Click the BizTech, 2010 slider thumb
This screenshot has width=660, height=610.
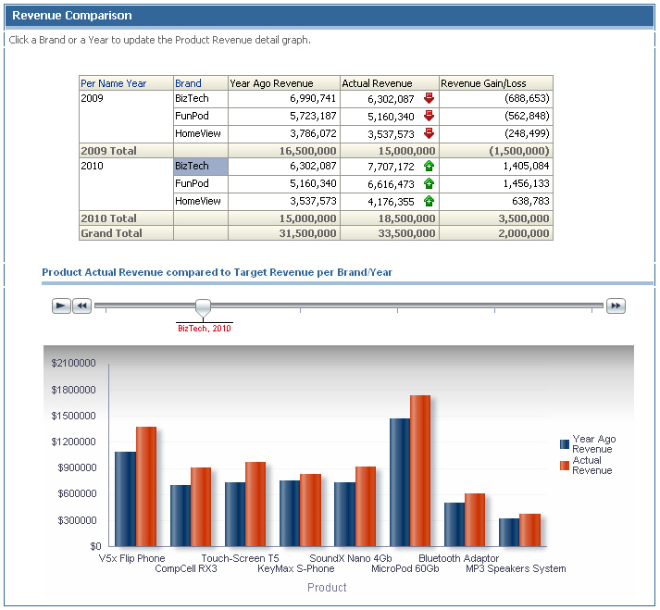point(203,308)
